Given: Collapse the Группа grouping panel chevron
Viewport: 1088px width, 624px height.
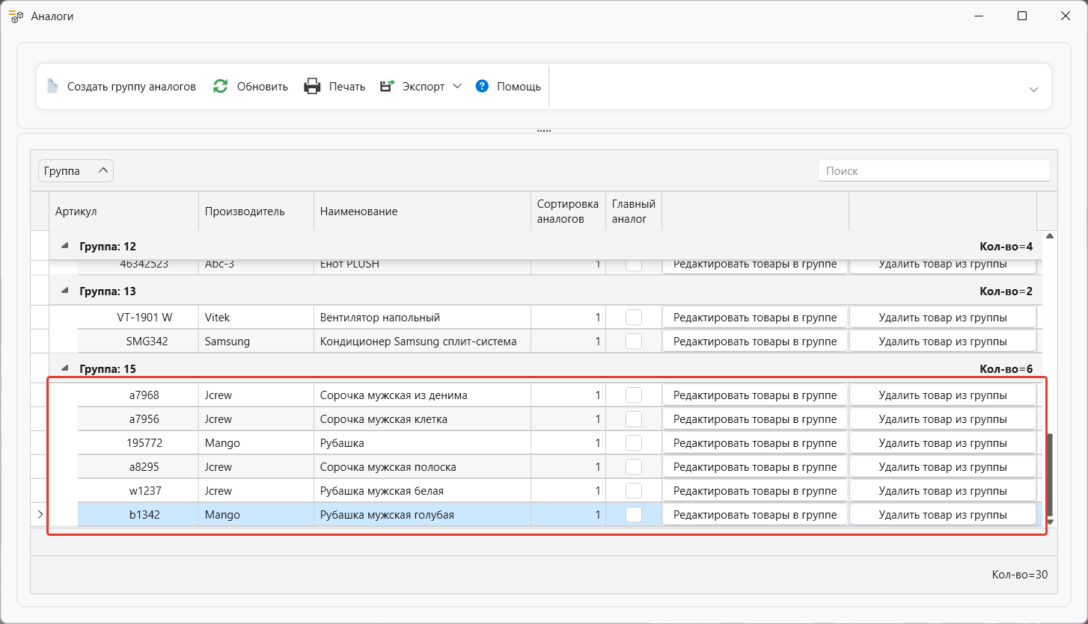Looking at the screenshot, I should [x=102, y=170].
